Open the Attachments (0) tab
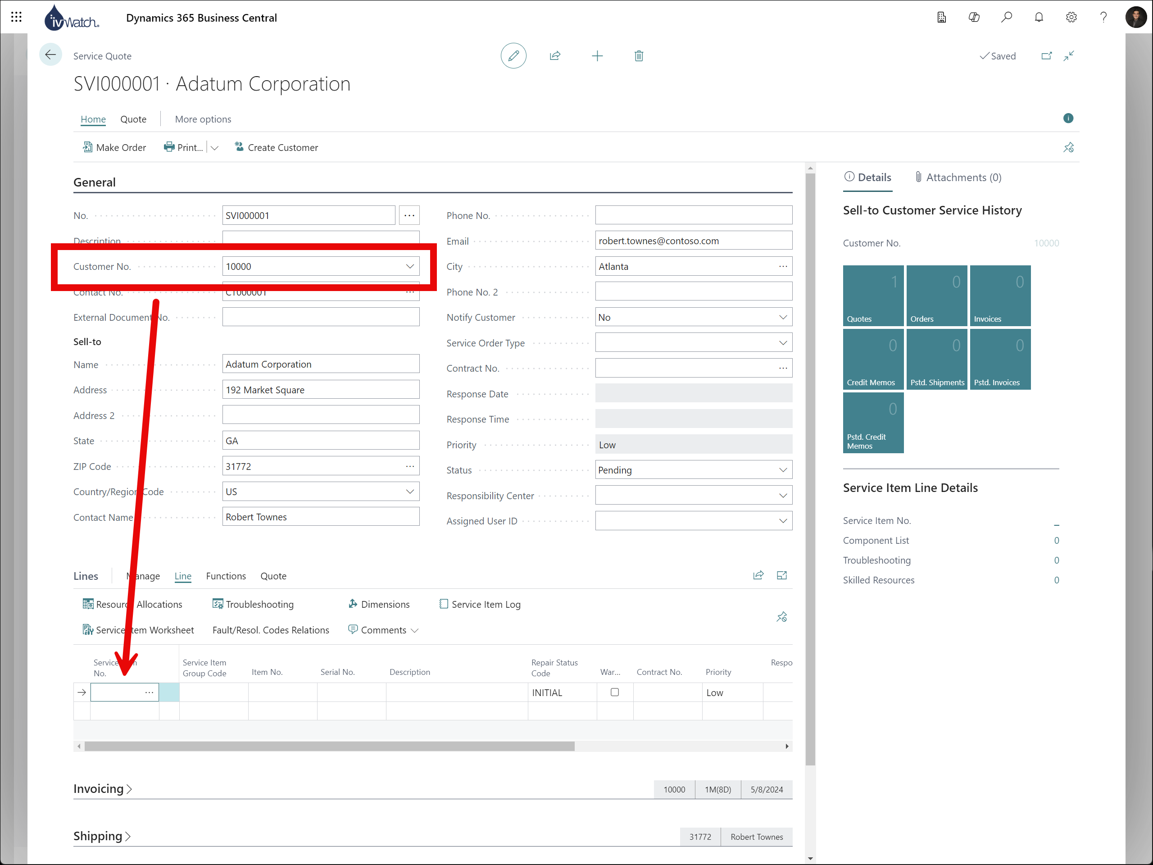Screen dimensions: 1153x865 point(958,177)
